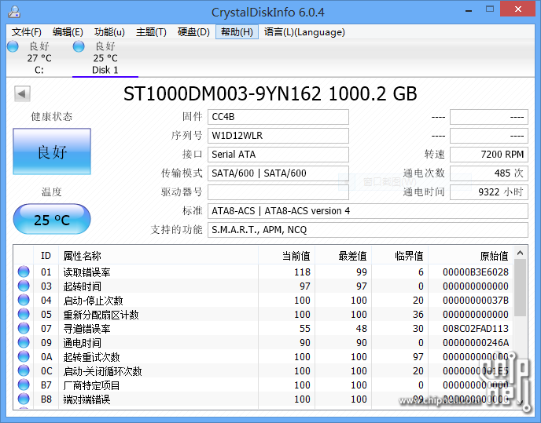Close the CrystalDiskInfo window
The image size is (541, 423).
click(518, 9)
